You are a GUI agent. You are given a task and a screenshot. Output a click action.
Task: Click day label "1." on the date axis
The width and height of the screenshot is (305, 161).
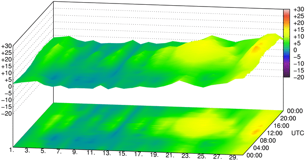[12, 150]
